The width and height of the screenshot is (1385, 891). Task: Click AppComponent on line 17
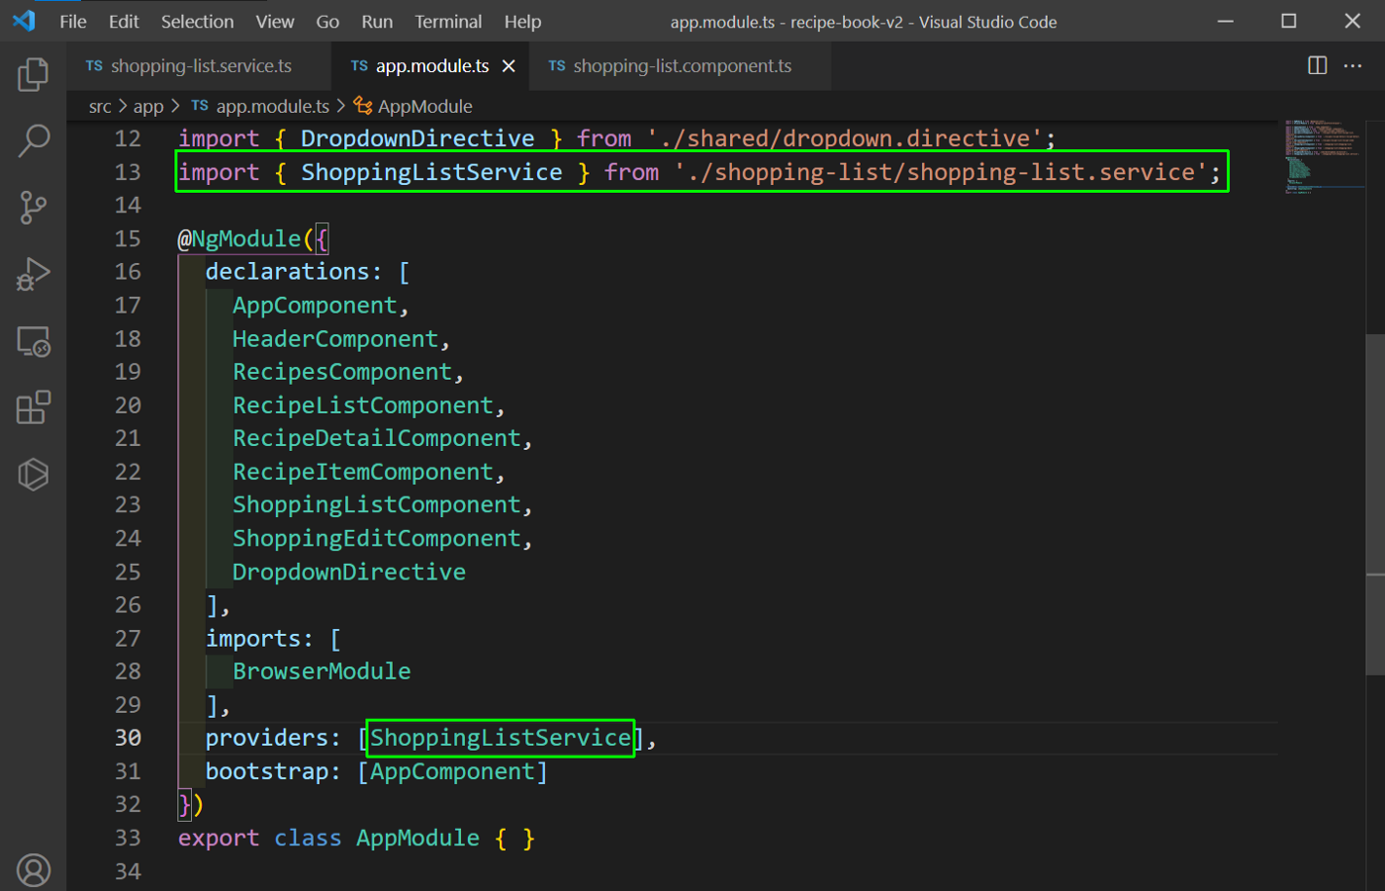pos(315,306)
